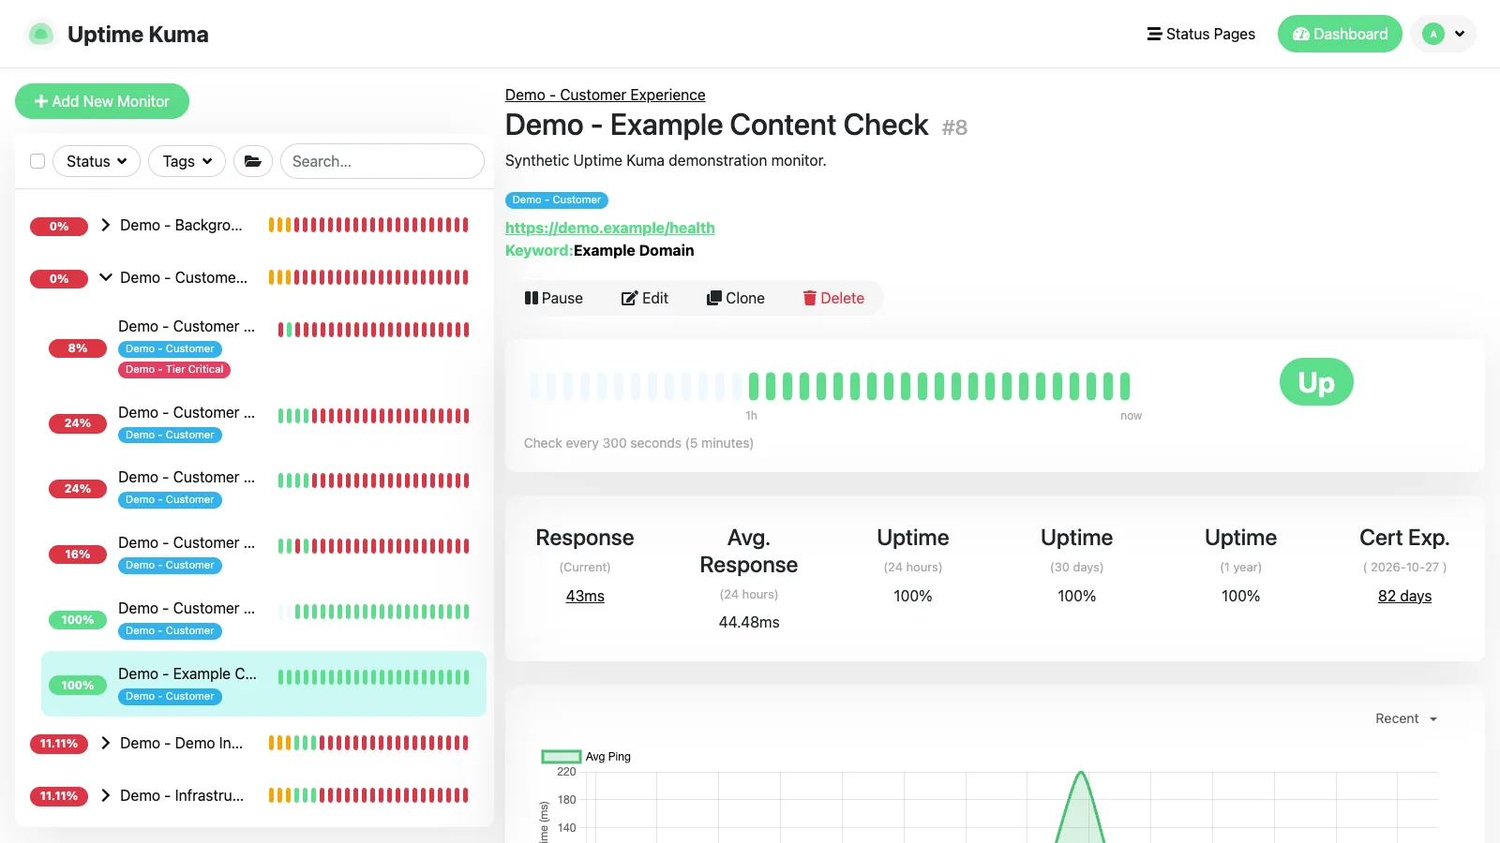Click the 82 days cert expiry link
Image resolution: width=1500 pixels, height=843 pixels.
(x=1404, y=596)
